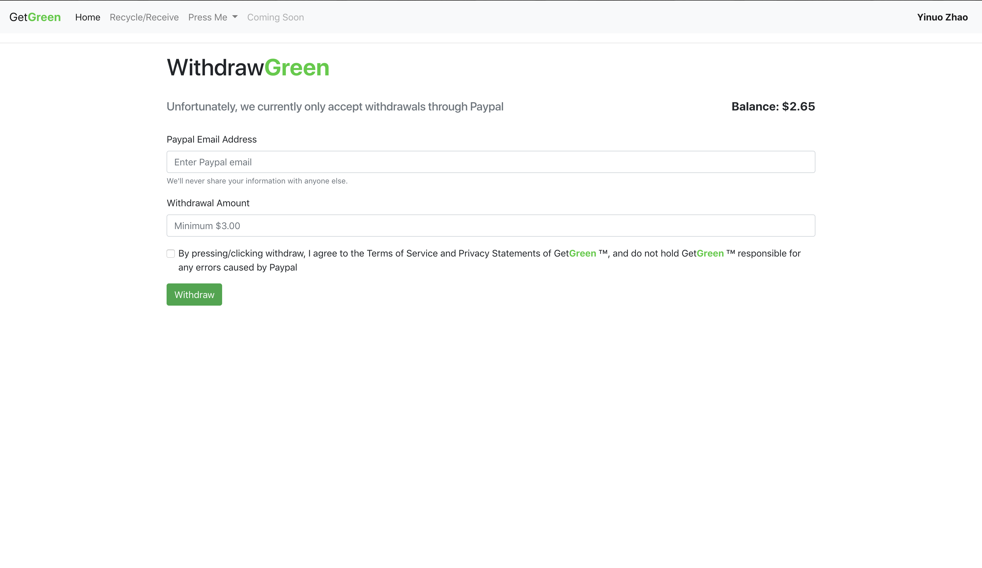Click the GetGreen brand logo

pos(35,17)
